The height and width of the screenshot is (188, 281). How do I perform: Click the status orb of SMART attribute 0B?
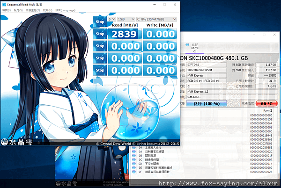[134, 156]
